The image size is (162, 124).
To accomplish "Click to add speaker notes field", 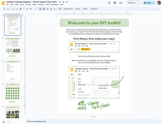I will pyautogui.click(x=93, y=121).
